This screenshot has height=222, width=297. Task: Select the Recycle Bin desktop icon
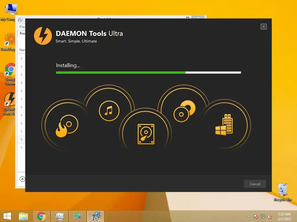[282, 192]
